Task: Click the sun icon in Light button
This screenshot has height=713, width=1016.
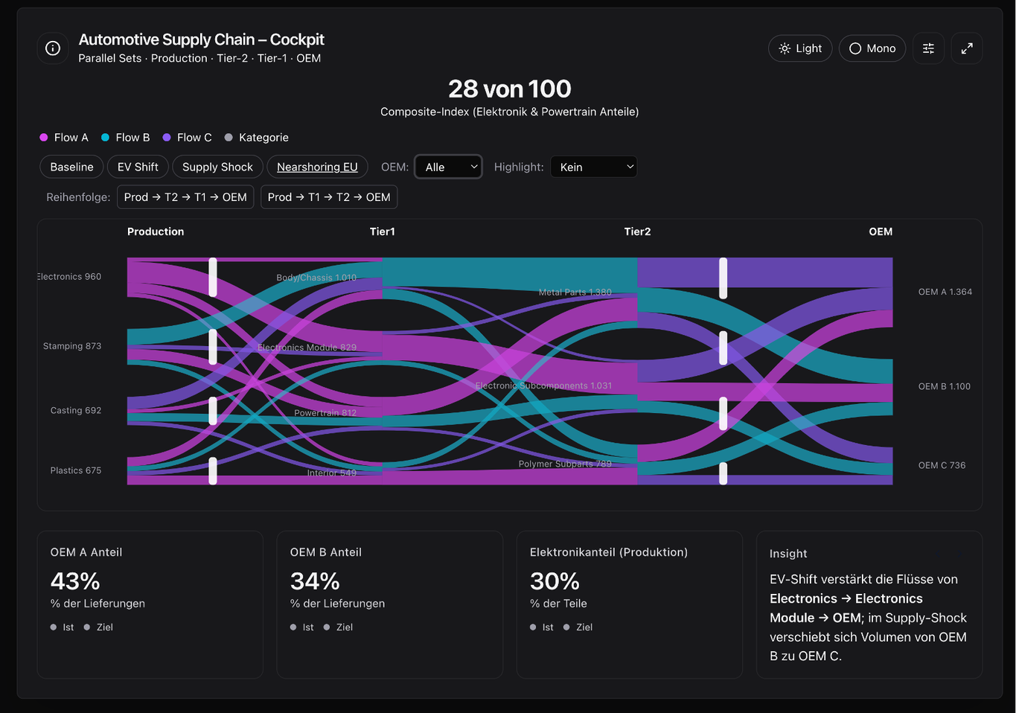Action: click(x=785, y=48)
